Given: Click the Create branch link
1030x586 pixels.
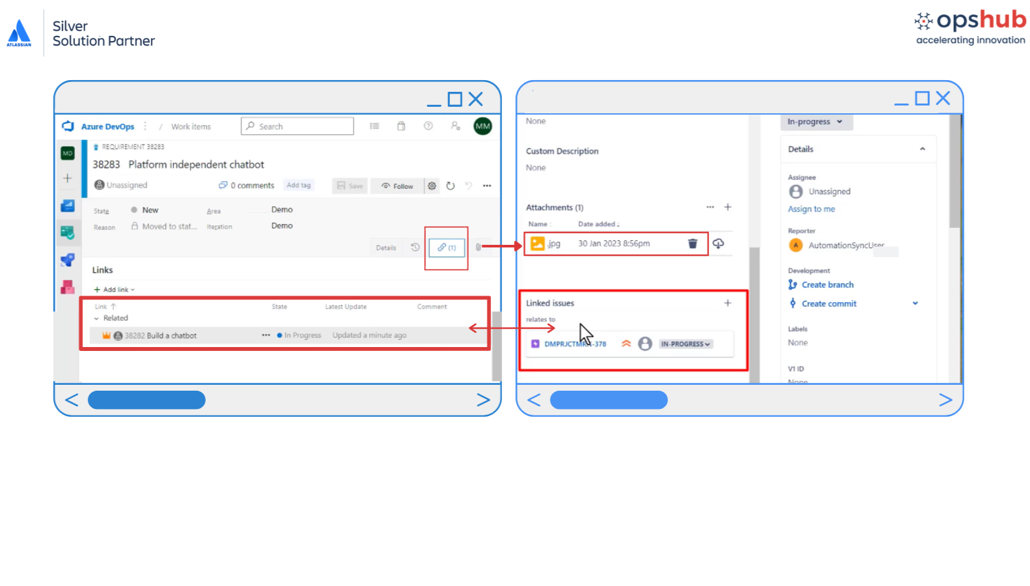Looking at the screenshot, I should (x=828, y=285).
